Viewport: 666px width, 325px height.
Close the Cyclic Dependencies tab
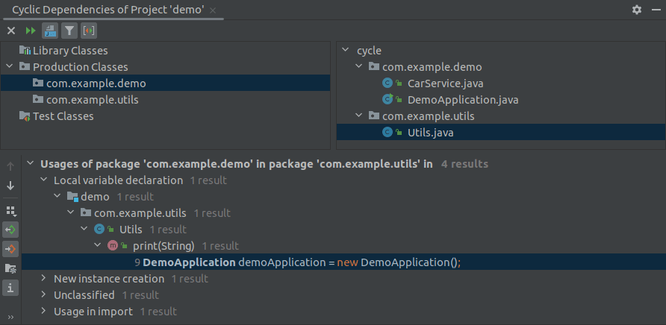pos(213,10)
